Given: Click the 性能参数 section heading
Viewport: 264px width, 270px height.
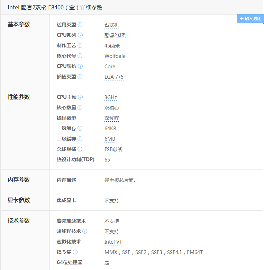Looking at the screenshot, I should (19, 97).
